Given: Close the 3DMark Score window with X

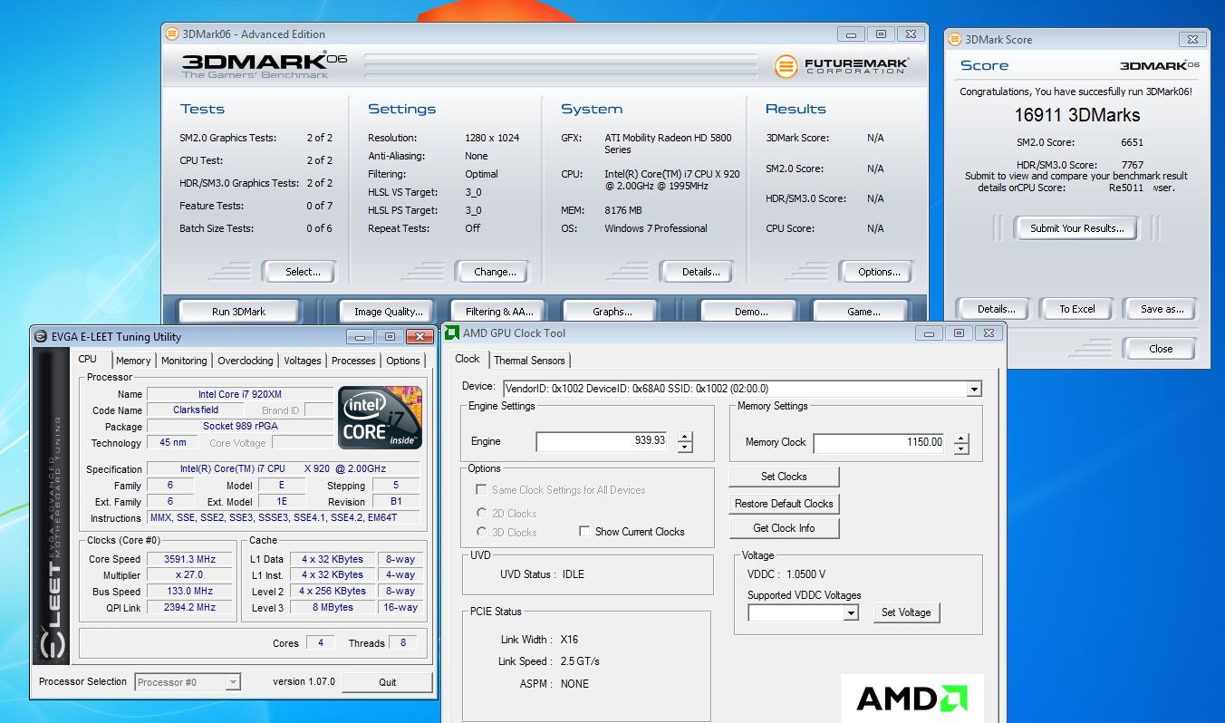Looking at the screenshot, I should click(x=1192, y=40).
